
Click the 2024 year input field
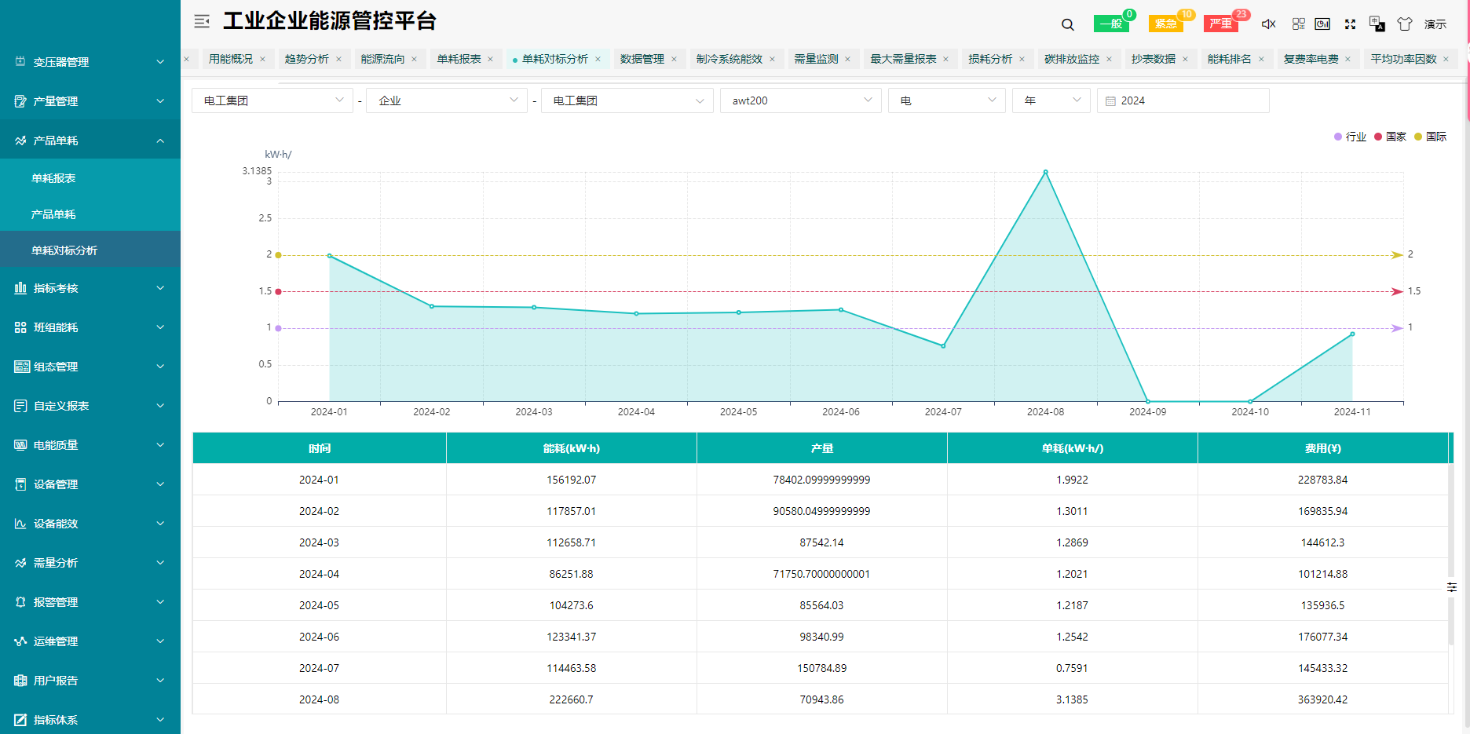coord(1183,100)
